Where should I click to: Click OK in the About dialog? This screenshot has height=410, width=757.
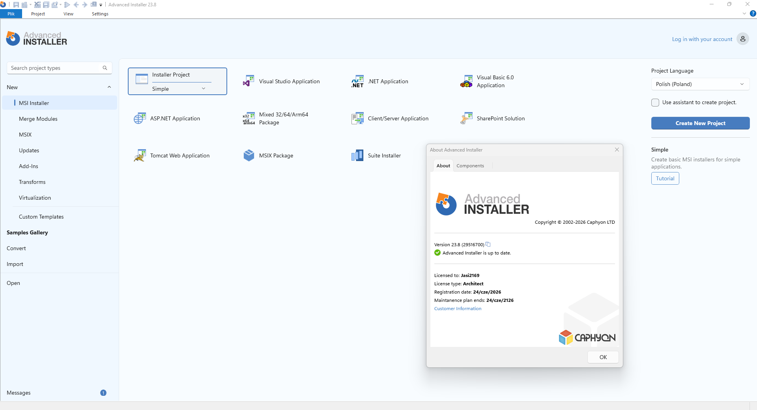pyautogui.click(x=603, y=357)
